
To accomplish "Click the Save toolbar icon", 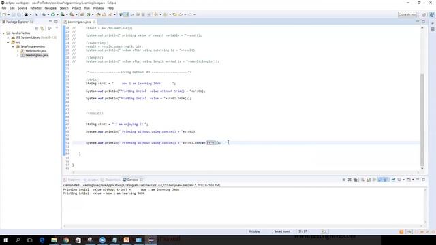I will tap(14, 14).
